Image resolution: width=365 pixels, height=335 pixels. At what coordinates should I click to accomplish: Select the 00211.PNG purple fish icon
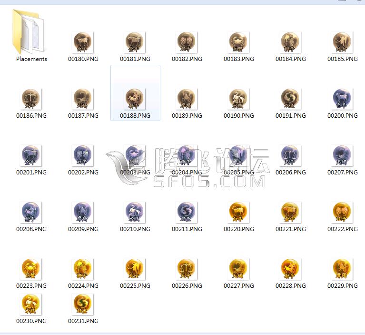click(187, 213)
